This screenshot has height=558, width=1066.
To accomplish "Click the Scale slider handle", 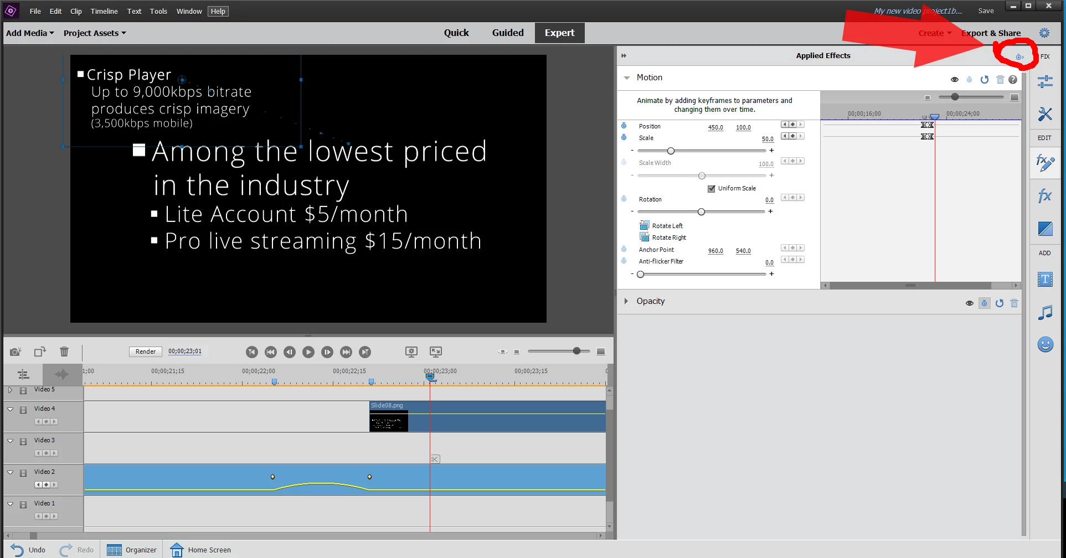I will click(x=671, y=151).
